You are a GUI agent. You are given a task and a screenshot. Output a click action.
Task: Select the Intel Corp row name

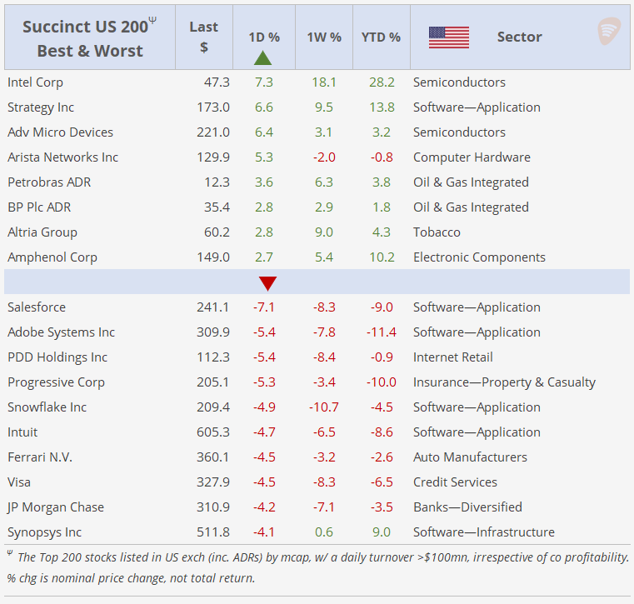tap(35, 82)
